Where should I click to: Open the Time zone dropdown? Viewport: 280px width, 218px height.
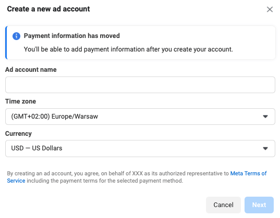coord(140,117)
